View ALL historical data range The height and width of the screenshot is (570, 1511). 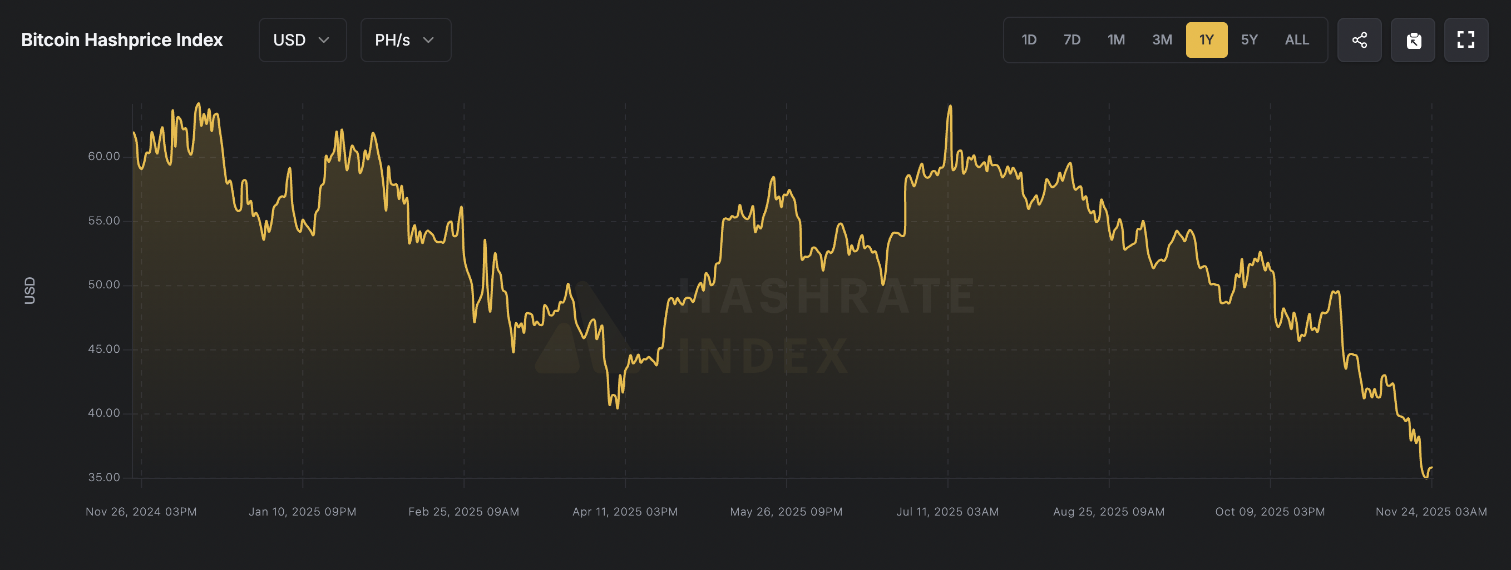[x=1296, y=40]
